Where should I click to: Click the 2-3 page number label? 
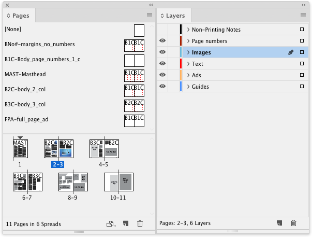[58, 164]
